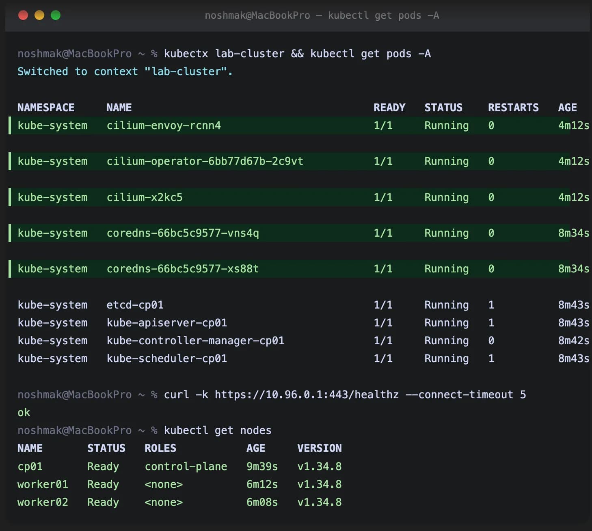
Task: Select pod name cilium-x2kc5
Action: click(145, 197)
